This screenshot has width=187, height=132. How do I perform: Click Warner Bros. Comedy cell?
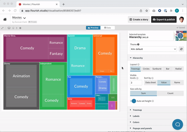(x=27, y=48)
